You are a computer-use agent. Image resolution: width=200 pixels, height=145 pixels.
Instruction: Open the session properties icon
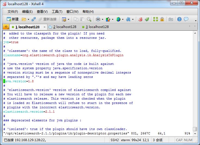[64, 19]
